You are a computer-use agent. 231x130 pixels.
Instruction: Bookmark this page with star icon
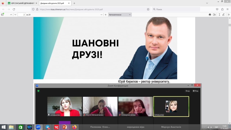click(148, 9)
